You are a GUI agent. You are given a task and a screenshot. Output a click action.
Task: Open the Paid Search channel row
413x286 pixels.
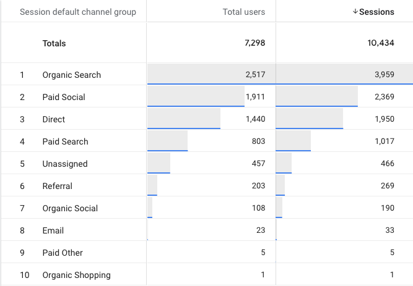pos(65,141)
